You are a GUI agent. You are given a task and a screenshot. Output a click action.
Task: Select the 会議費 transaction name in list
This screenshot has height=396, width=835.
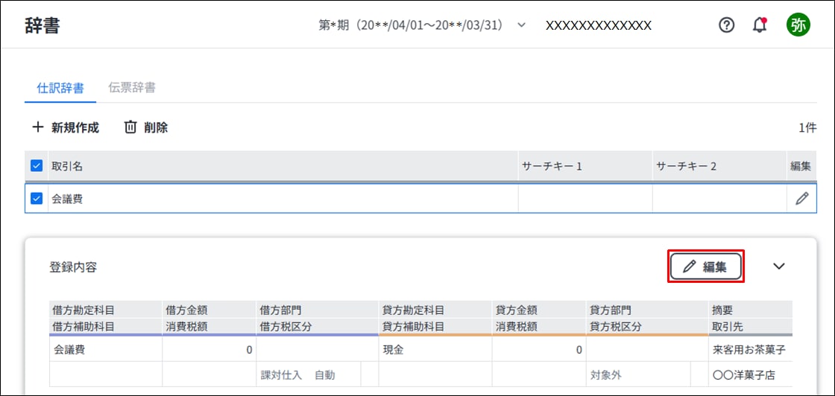67,199
